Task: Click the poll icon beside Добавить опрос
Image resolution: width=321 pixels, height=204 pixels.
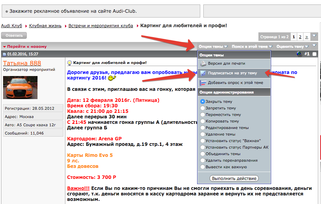Action: (203, 83)
